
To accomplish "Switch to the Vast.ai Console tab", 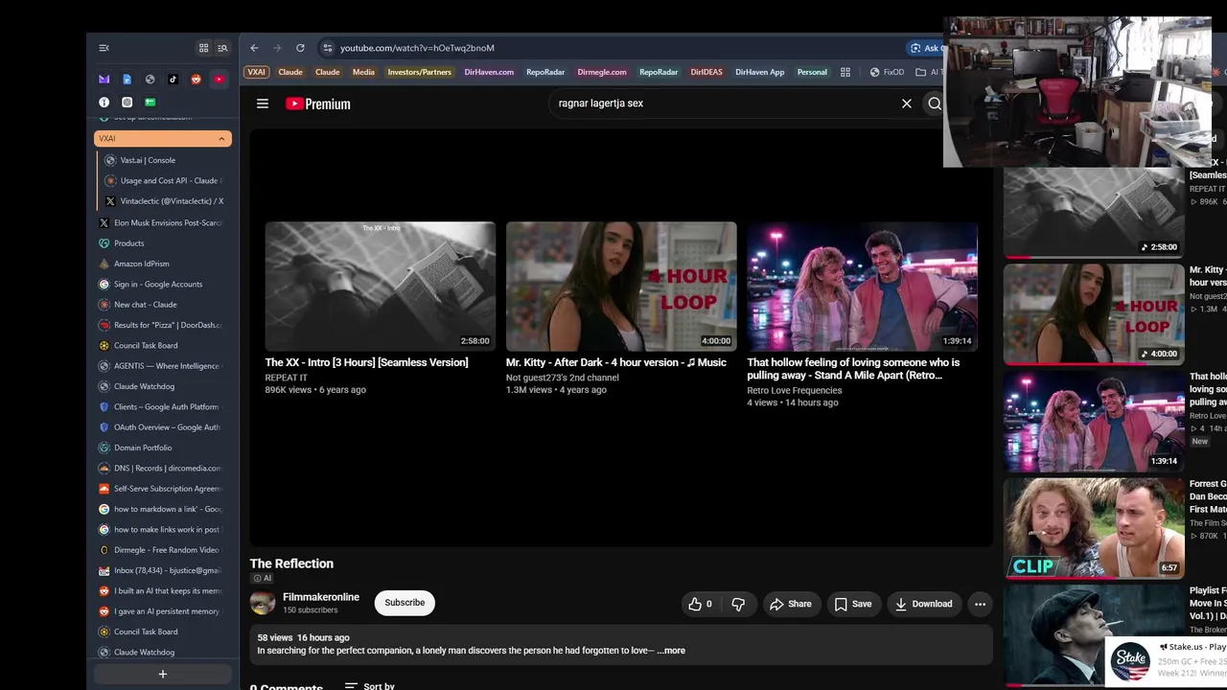I will pyautogui.click(x=165, y=160).
